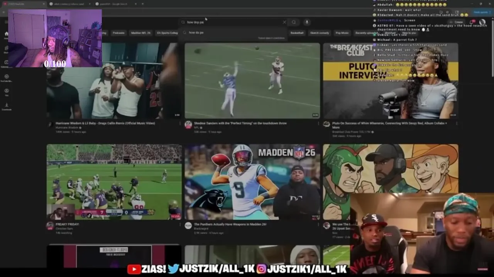Click the Breakfast Club channel avatar

327,125
